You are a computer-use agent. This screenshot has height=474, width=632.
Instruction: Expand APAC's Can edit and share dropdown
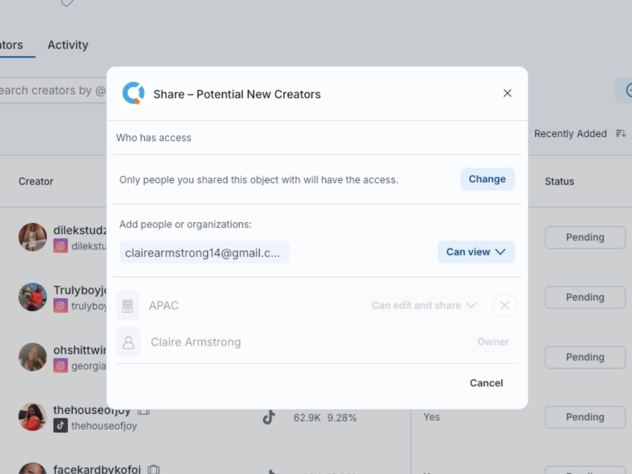[x=423, y=306]
